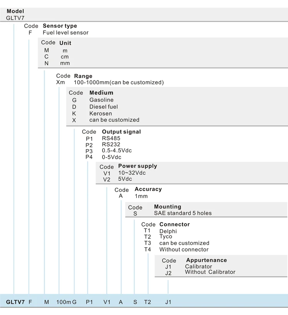Viewport: 288px width, 315px height.
Task: Click 'P1' in the bottom example row
Action: pos(89,302)
